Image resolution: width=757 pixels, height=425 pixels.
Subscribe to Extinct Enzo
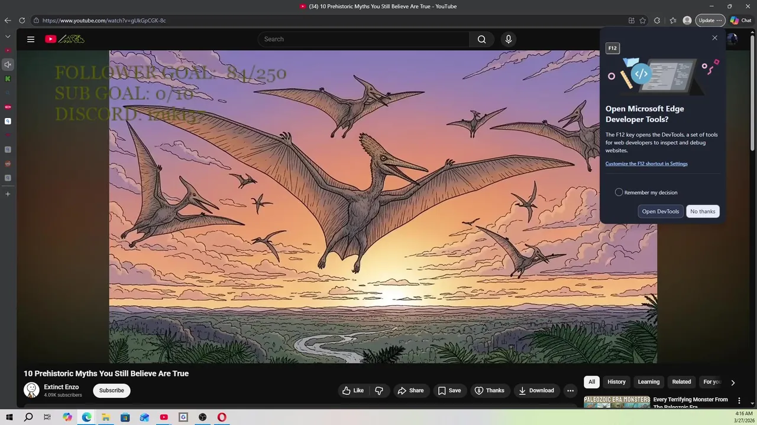(111, 390)
